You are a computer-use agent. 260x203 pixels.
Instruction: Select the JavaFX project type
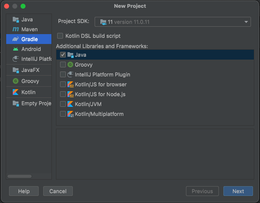pyautogui.click(x=29, y=70)
